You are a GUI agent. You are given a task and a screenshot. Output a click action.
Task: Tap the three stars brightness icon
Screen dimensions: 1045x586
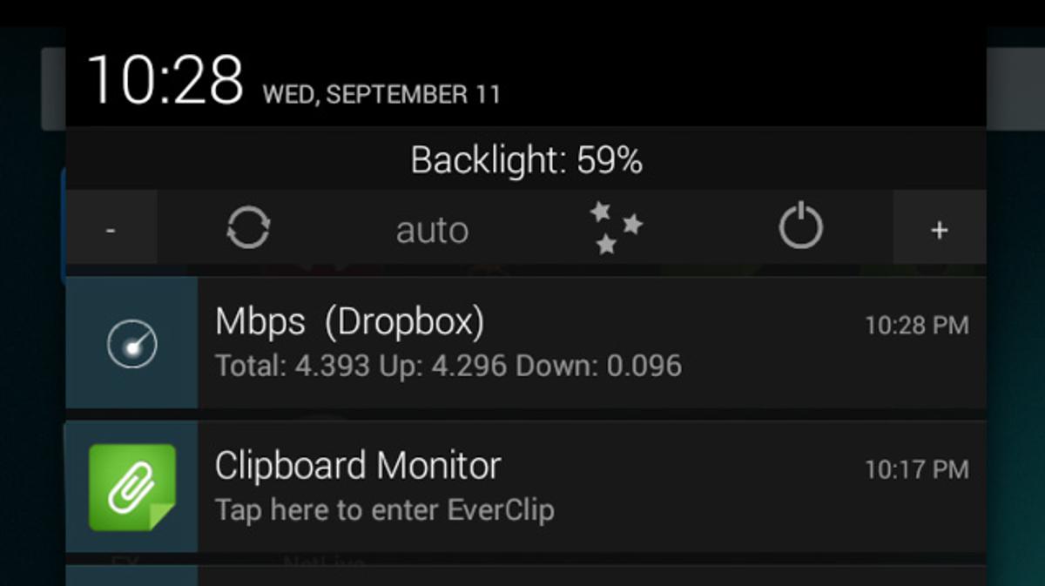(x=616, y=228)
